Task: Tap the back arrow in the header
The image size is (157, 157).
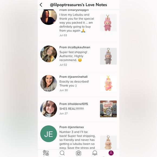Action: (x=41, y=5)
